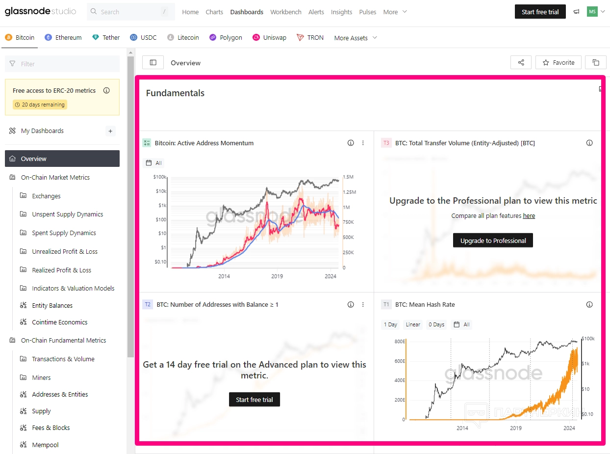This screenshot has width=610, height=454.
Task: Switch to the Ethereum asset tab
Action: tap(63, 38)
